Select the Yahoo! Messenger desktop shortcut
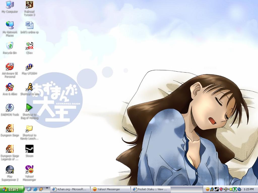 [29, 173]
